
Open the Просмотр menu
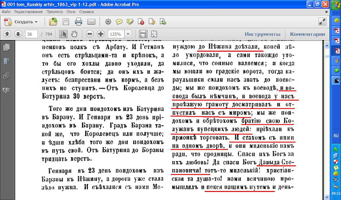[x=54, y=12]
